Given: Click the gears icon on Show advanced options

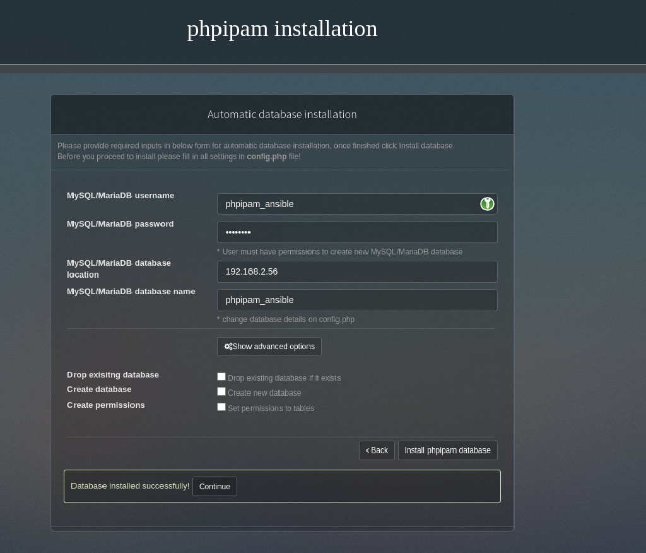Looking at the screenshot, I should tap(228, 346).
